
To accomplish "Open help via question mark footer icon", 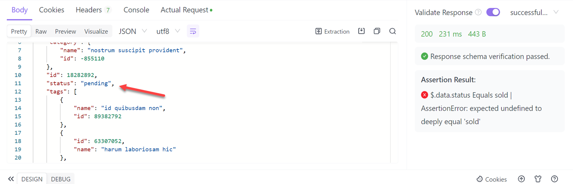I will (555, 179).
